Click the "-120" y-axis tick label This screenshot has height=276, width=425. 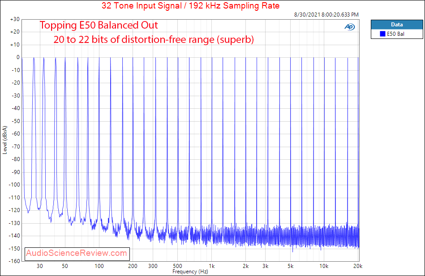click(14, 210)
